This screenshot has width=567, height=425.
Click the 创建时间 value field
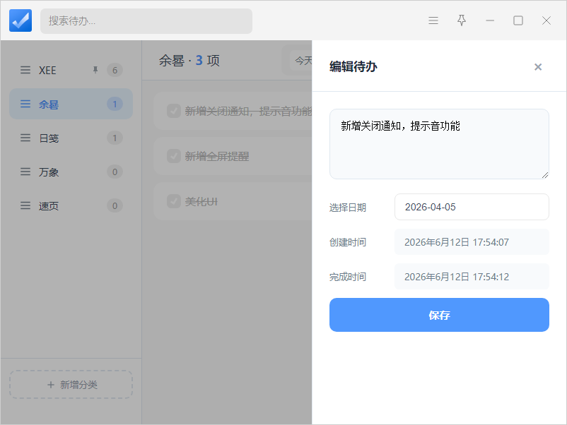(472, 242)
